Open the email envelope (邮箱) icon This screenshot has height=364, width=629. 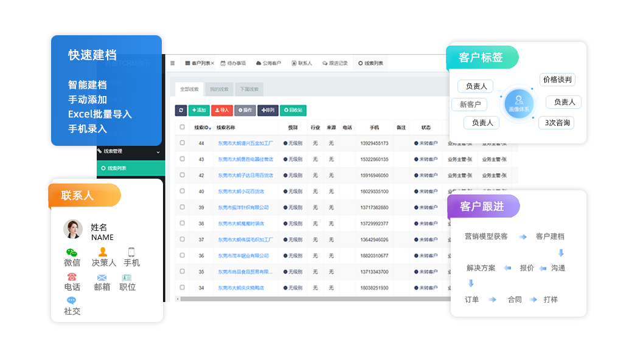coord(102,277)
